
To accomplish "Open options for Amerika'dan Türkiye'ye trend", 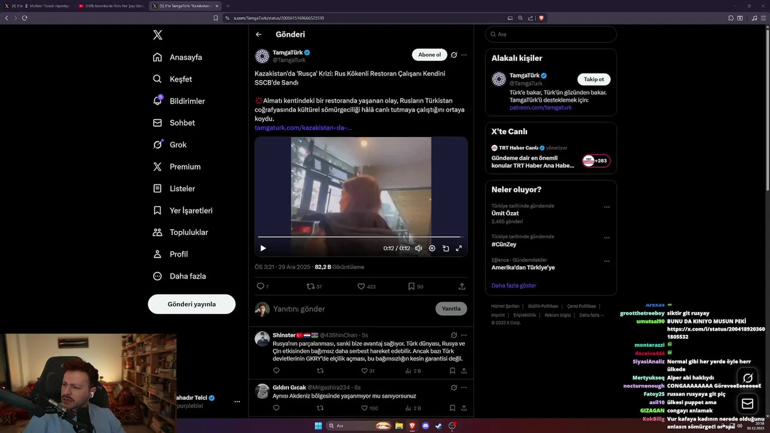I will (607, 261).
